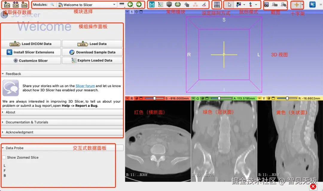Click the red slice view pin icon
The width and height of the screenshot is (323, 191).
pos(127,98)
